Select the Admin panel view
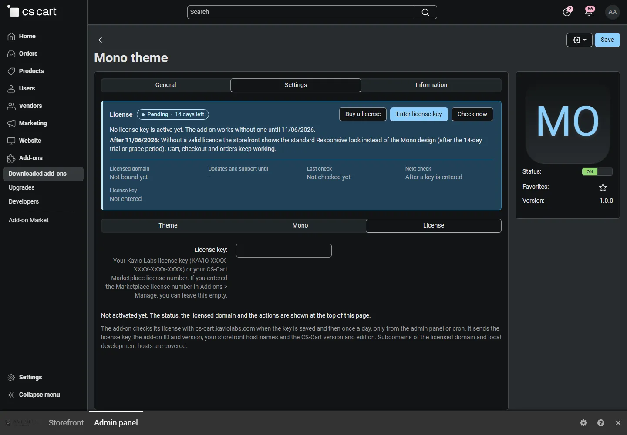Viewport: 627px width, 435px height. tap(116, 423)
